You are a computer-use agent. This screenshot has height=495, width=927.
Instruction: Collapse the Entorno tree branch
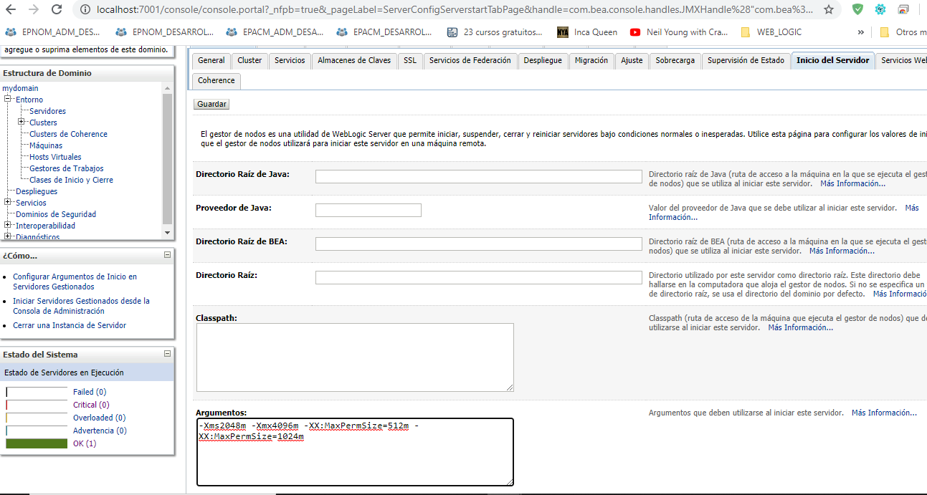[6, 99]
